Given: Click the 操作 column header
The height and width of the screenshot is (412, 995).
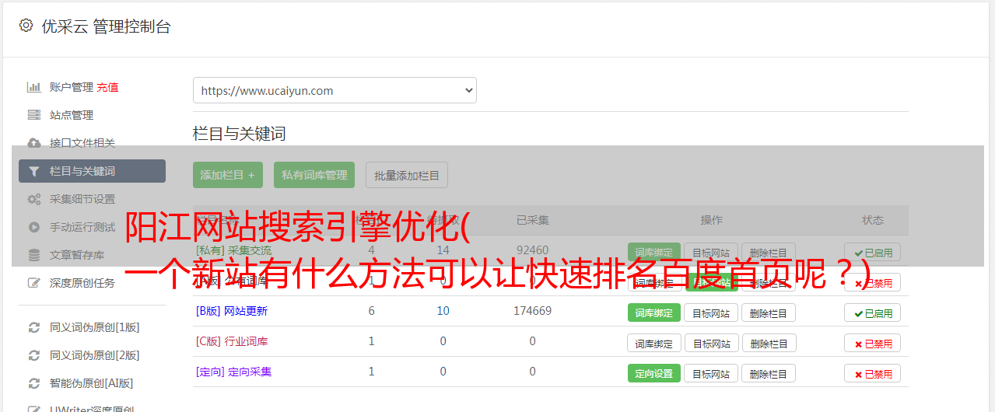Looking at the screenshot, I should click(711, 220).
